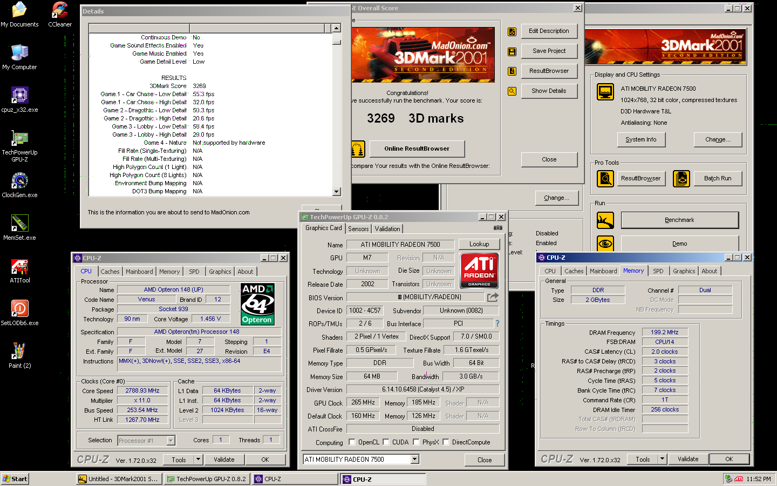Click Save Project in the score window
The image size is (777, 486).
(x=549, y=51)
